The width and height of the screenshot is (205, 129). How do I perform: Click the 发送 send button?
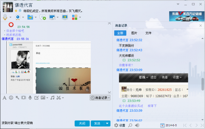pyautogui.click(x=97, y=124)
